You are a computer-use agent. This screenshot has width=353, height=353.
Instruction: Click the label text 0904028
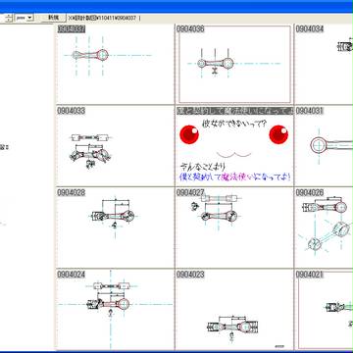pos(72,192)
